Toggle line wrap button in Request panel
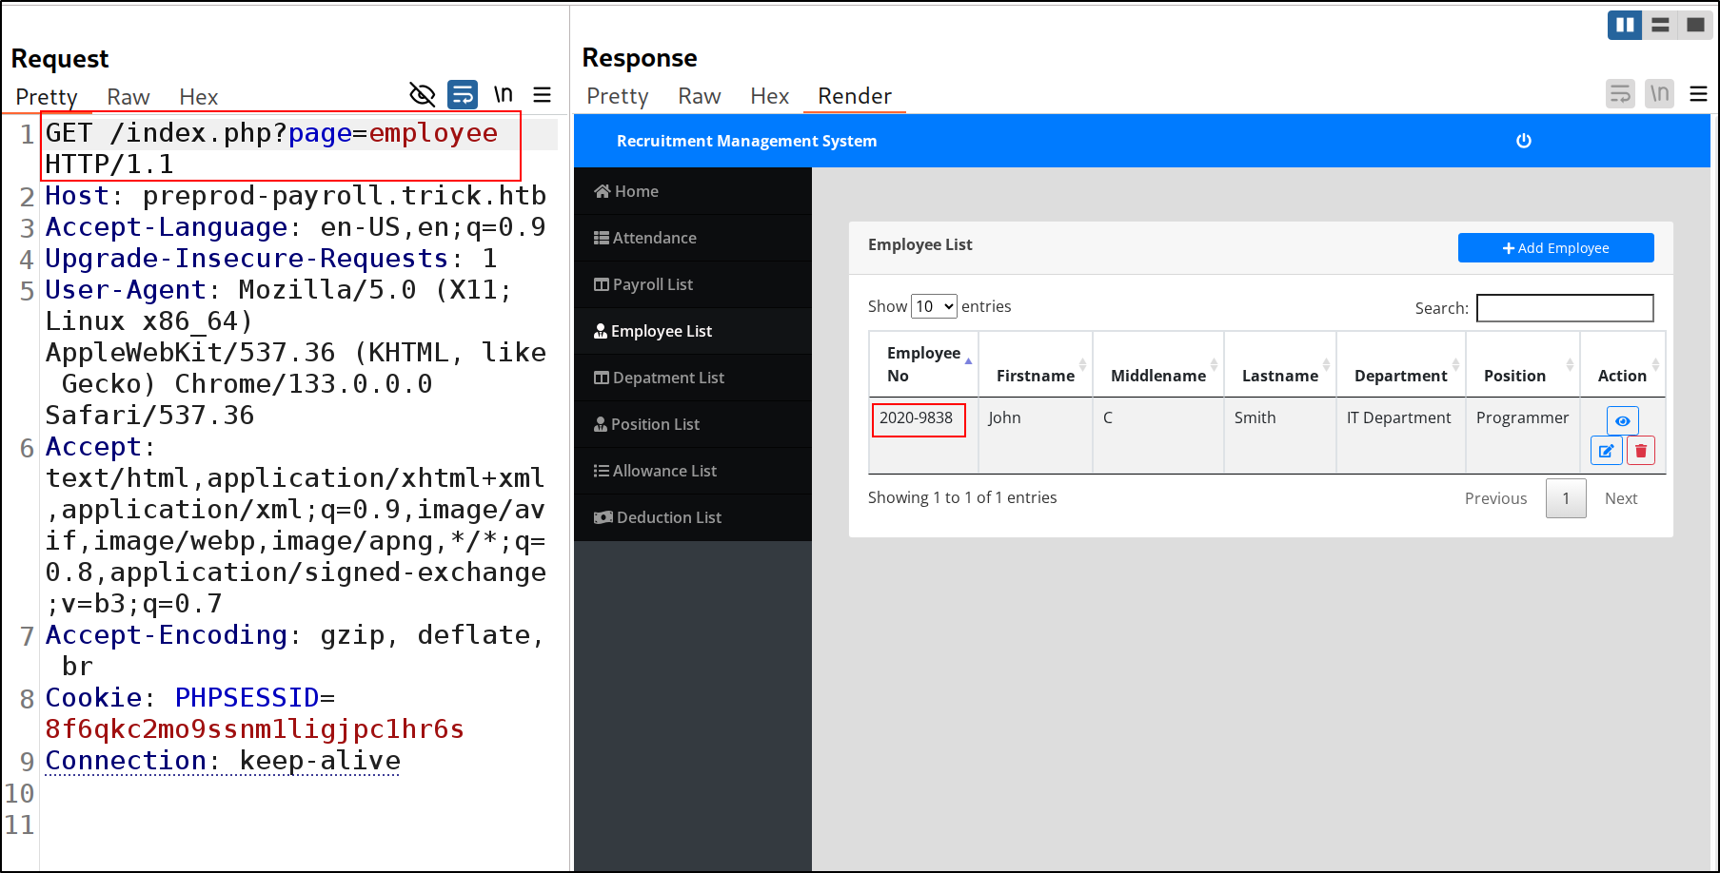The width and height of the screenshot is (1720, 873). 463,94
